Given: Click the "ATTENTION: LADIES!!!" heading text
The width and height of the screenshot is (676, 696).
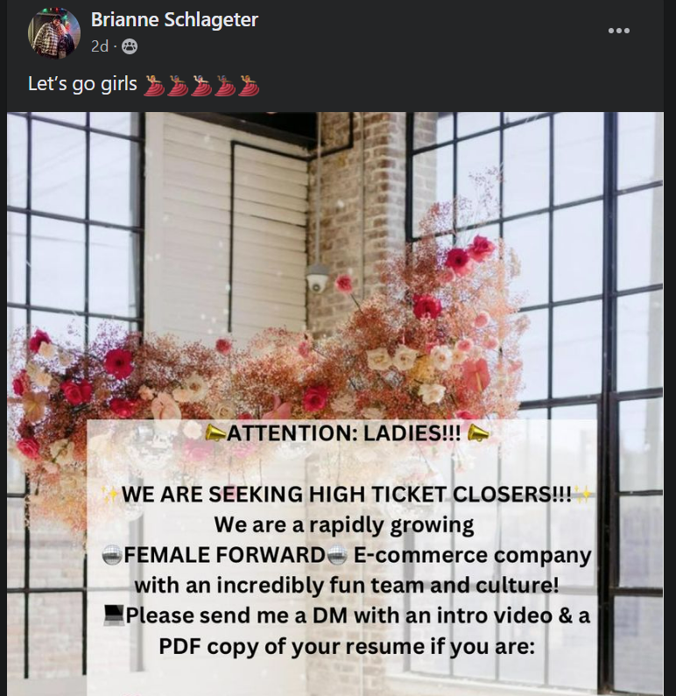Looking at the screenshot, I should click(344, 433).
